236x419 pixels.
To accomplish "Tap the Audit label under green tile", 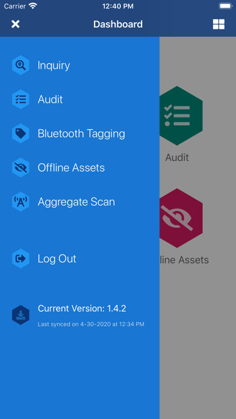I will [x=177, y=157].
